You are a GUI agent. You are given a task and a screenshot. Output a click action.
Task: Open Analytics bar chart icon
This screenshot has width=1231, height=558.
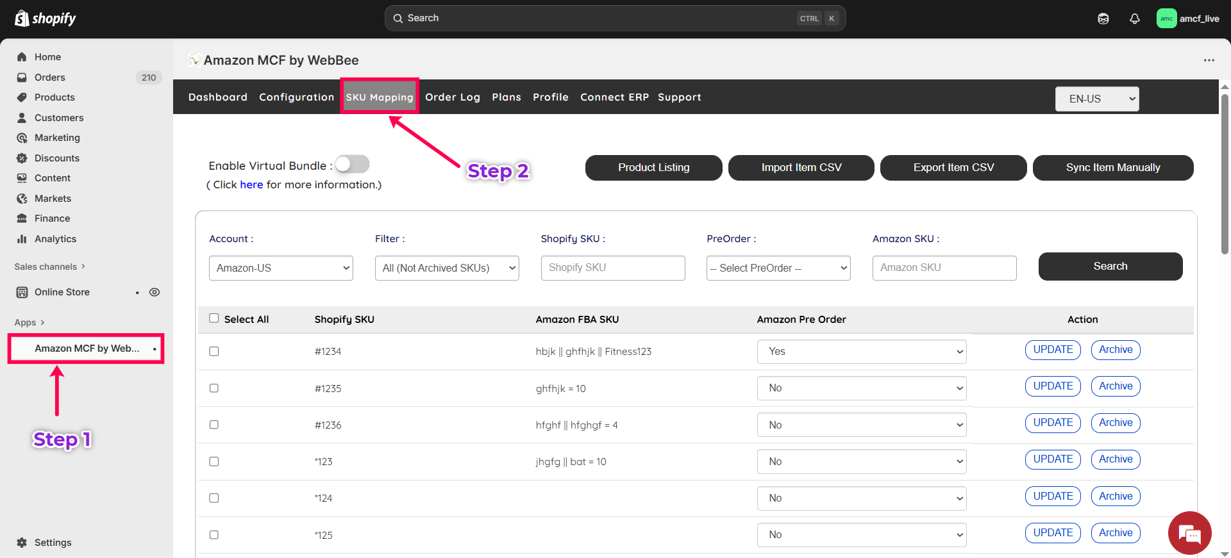(x=22, y=239)
